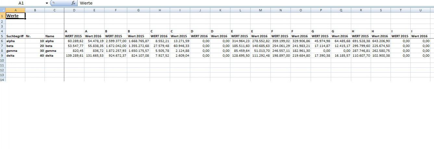This screenshot has height=149, width=434.
Task: Click the Nr. header cell
Action: click(35, 36)
